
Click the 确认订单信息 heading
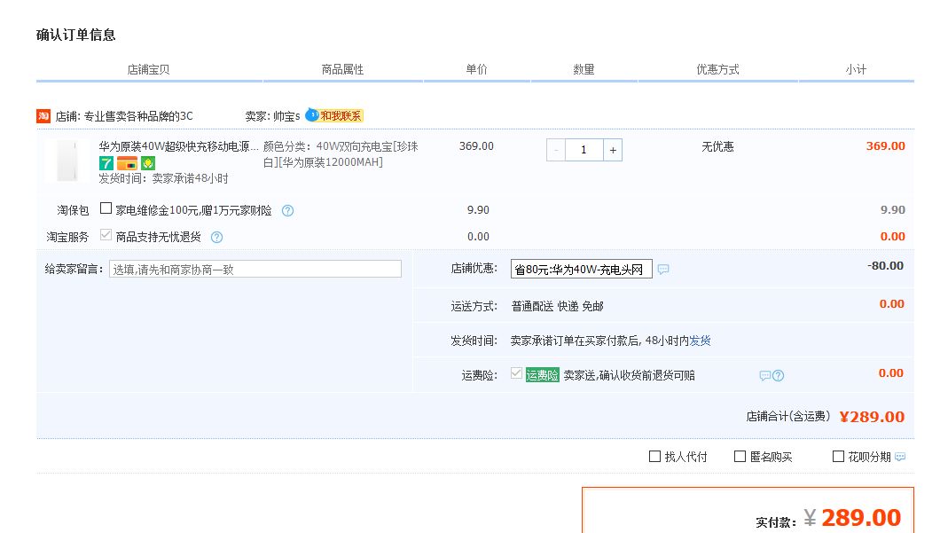coord(75,35)
